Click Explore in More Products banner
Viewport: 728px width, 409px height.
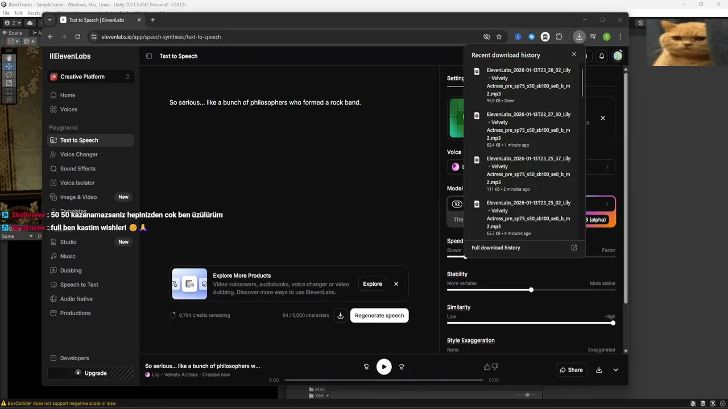(373, 284)
